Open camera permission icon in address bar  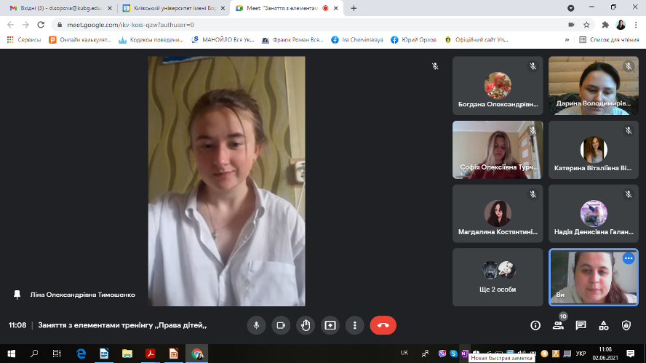pyautogui.click(x=571, y=25)
